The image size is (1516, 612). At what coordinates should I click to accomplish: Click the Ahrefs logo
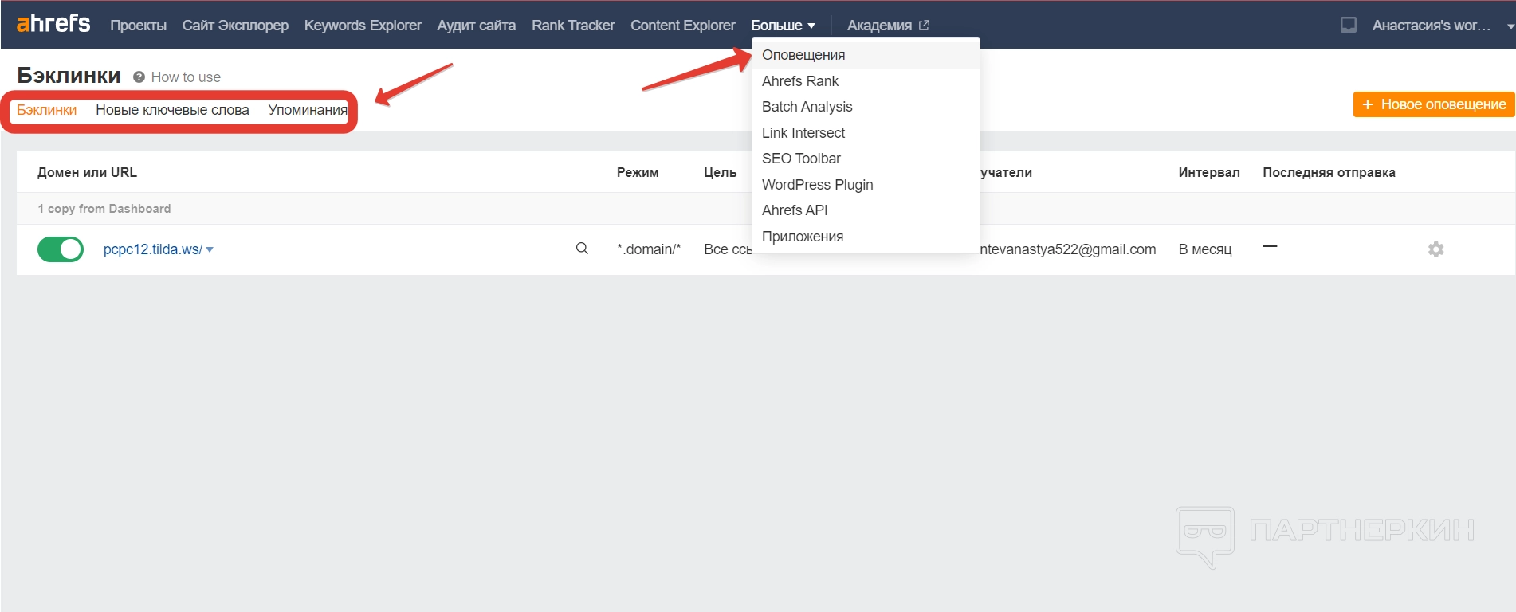pyautogui.click(x=53, y=24)
